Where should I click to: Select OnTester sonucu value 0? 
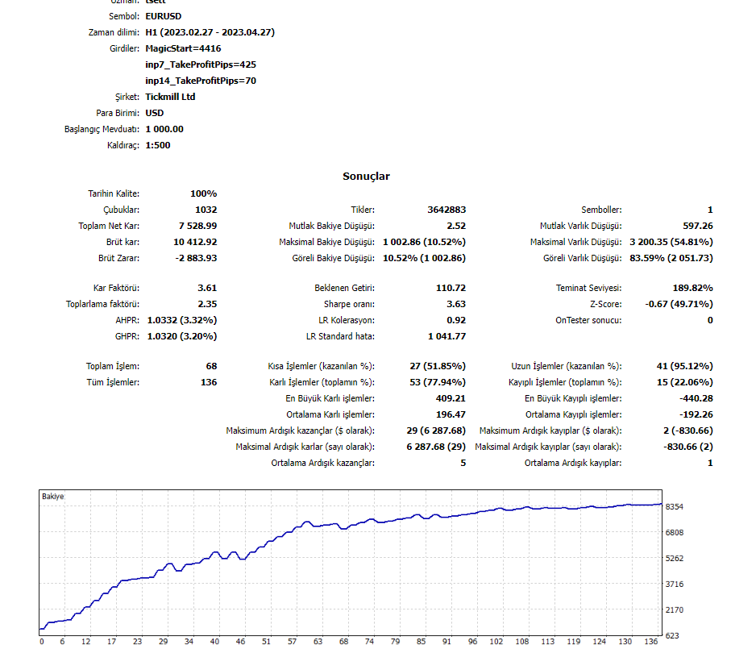pyautogui.click(x=710, y=320)
